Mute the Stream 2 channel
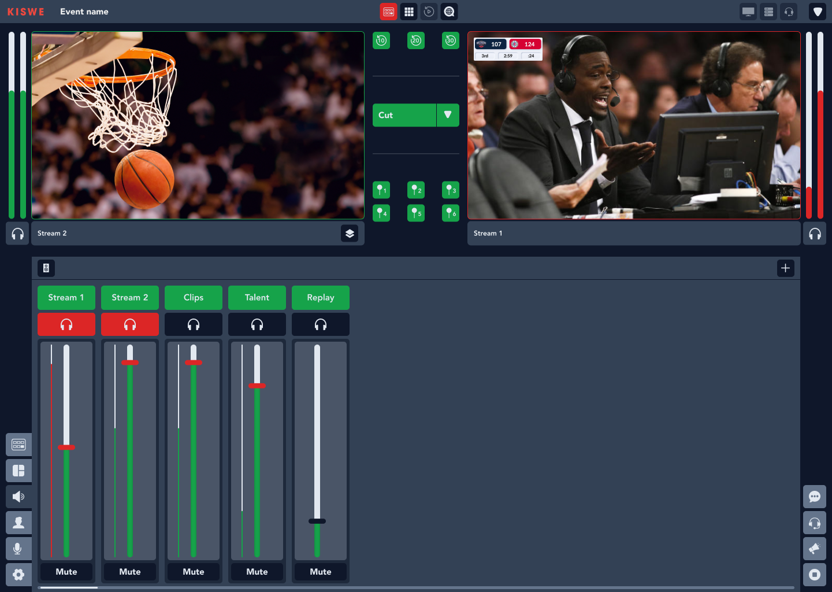Viewport: 832px width, 592px height. point(130,572)
